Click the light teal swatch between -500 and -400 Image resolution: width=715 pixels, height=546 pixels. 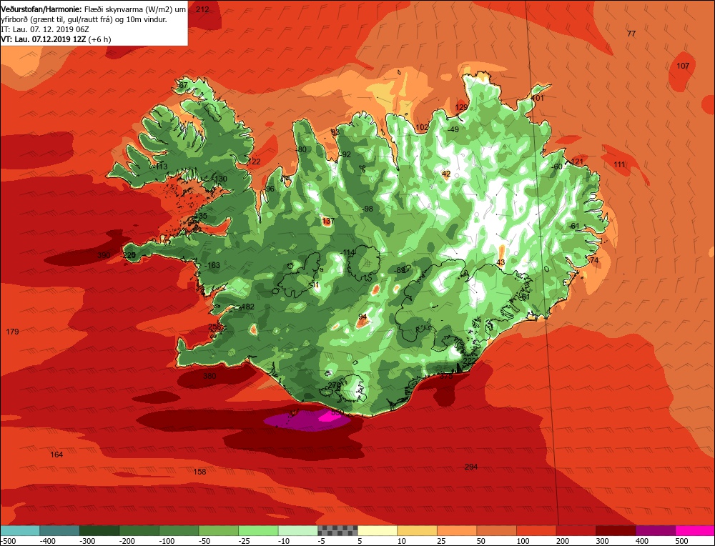(20, 530)
